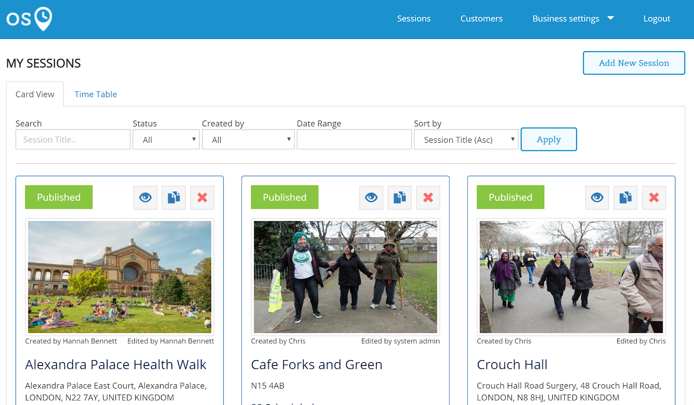Delete the Crouch Hall session

coord(654,198)
